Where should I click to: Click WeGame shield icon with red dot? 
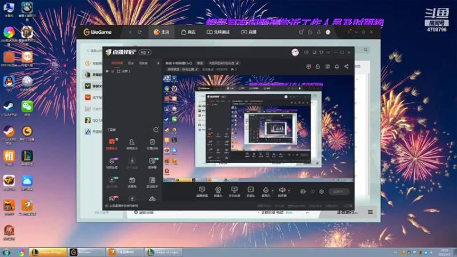[301, 32]
